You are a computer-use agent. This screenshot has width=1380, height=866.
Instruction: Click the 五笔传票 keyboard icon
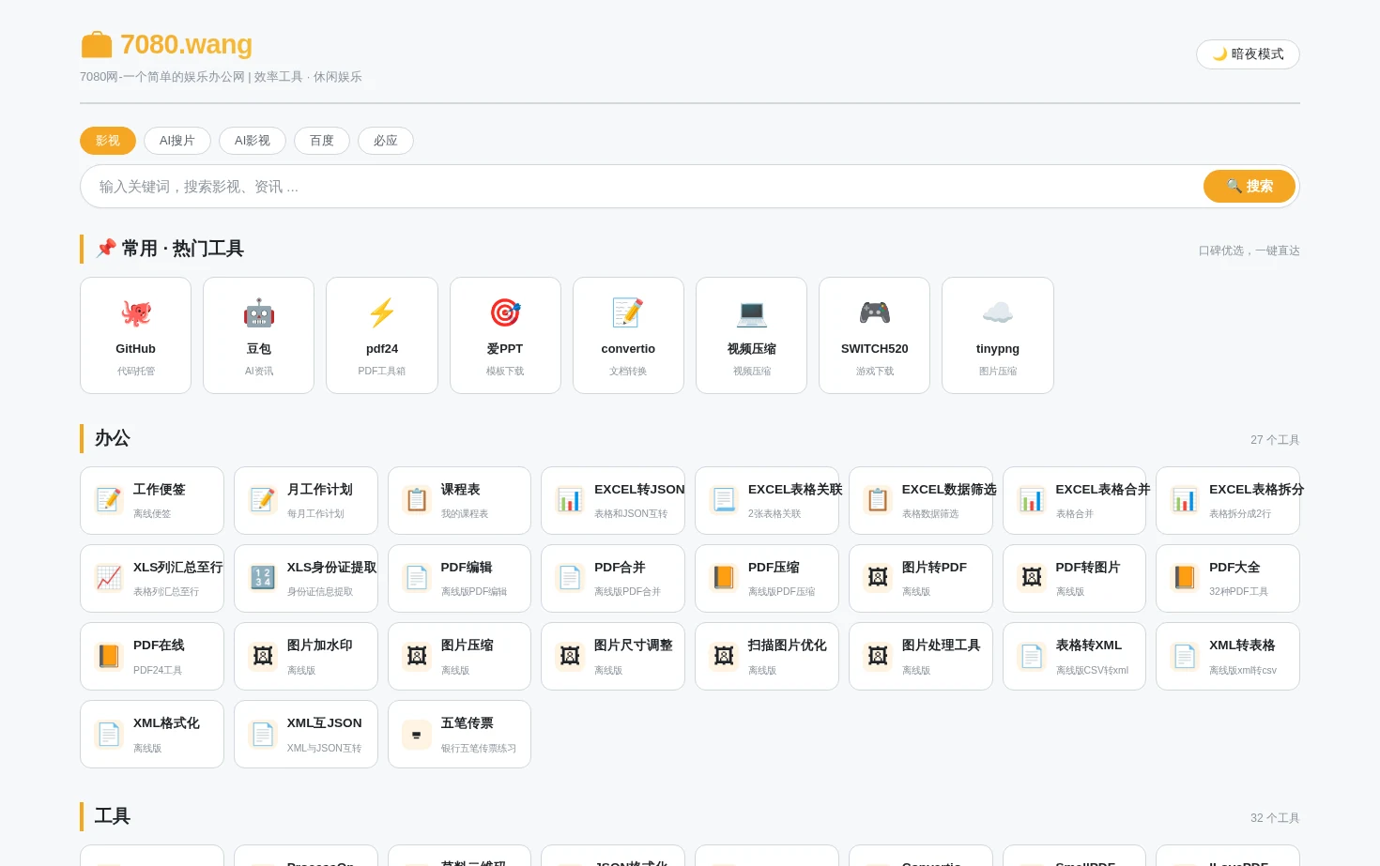point(417,734)
